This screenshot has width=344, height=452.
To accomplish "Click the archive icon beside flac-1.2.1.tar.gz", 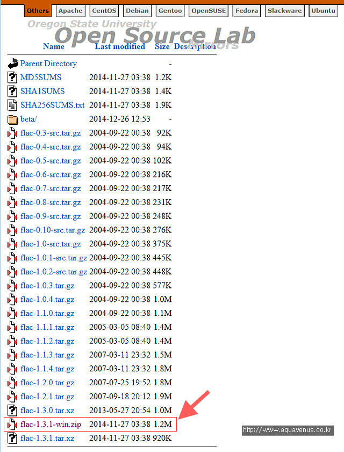I will coord(12,397).
